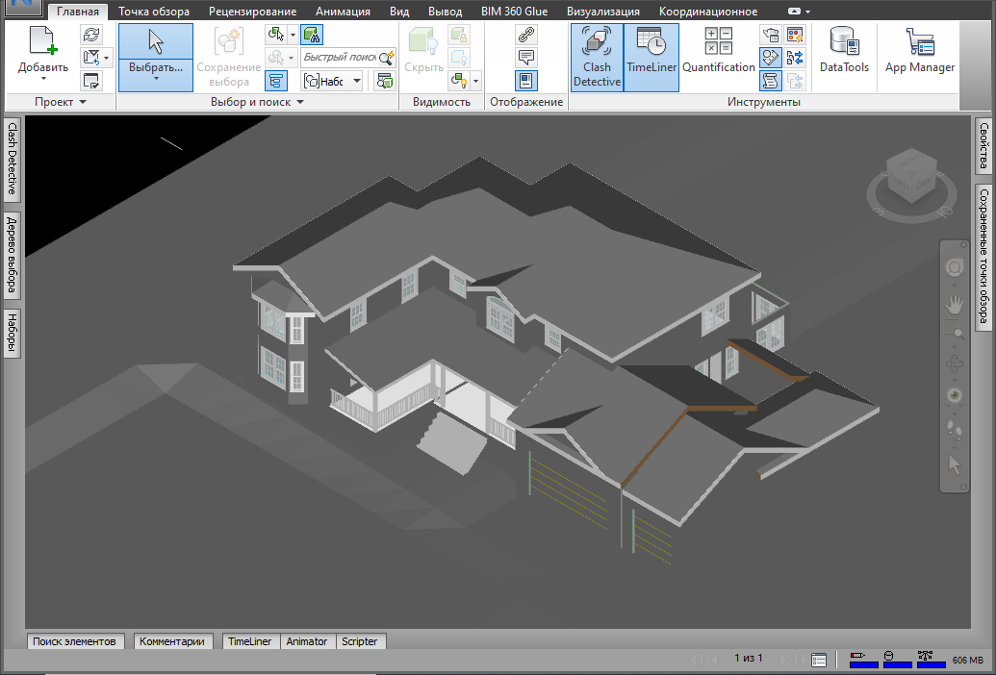The height and width of the screenshot is (675, 996).
Task: Expand the Добавить dropdown arrow
Action: click(43, 79)
